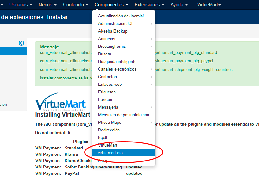Open Etiquetas component
The width and height of the screenshot is (259, 177).
pos(123,92)
